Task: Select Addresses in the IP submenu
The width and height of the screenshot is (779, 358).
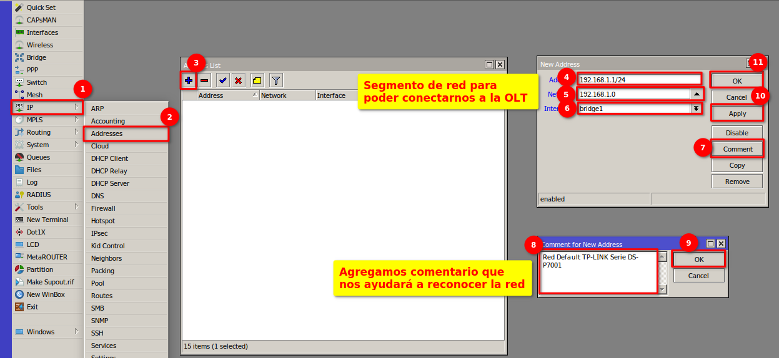Action: (107, 133)
